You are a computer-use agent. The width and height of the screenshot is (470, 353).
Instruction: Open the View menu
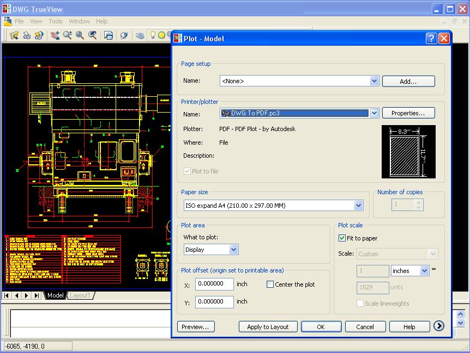click(x=36, y=21)
